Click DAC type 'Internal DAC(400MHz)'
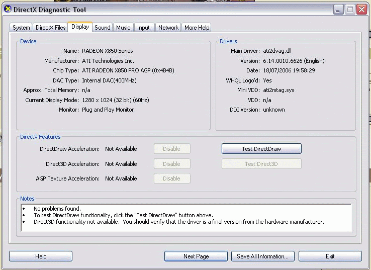The image size is (371, 270). 109,80
